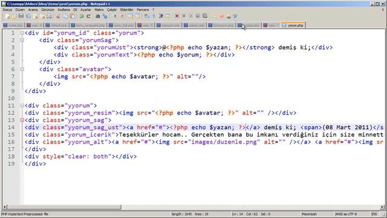Create a new document from toolbar

coord(7,16)
